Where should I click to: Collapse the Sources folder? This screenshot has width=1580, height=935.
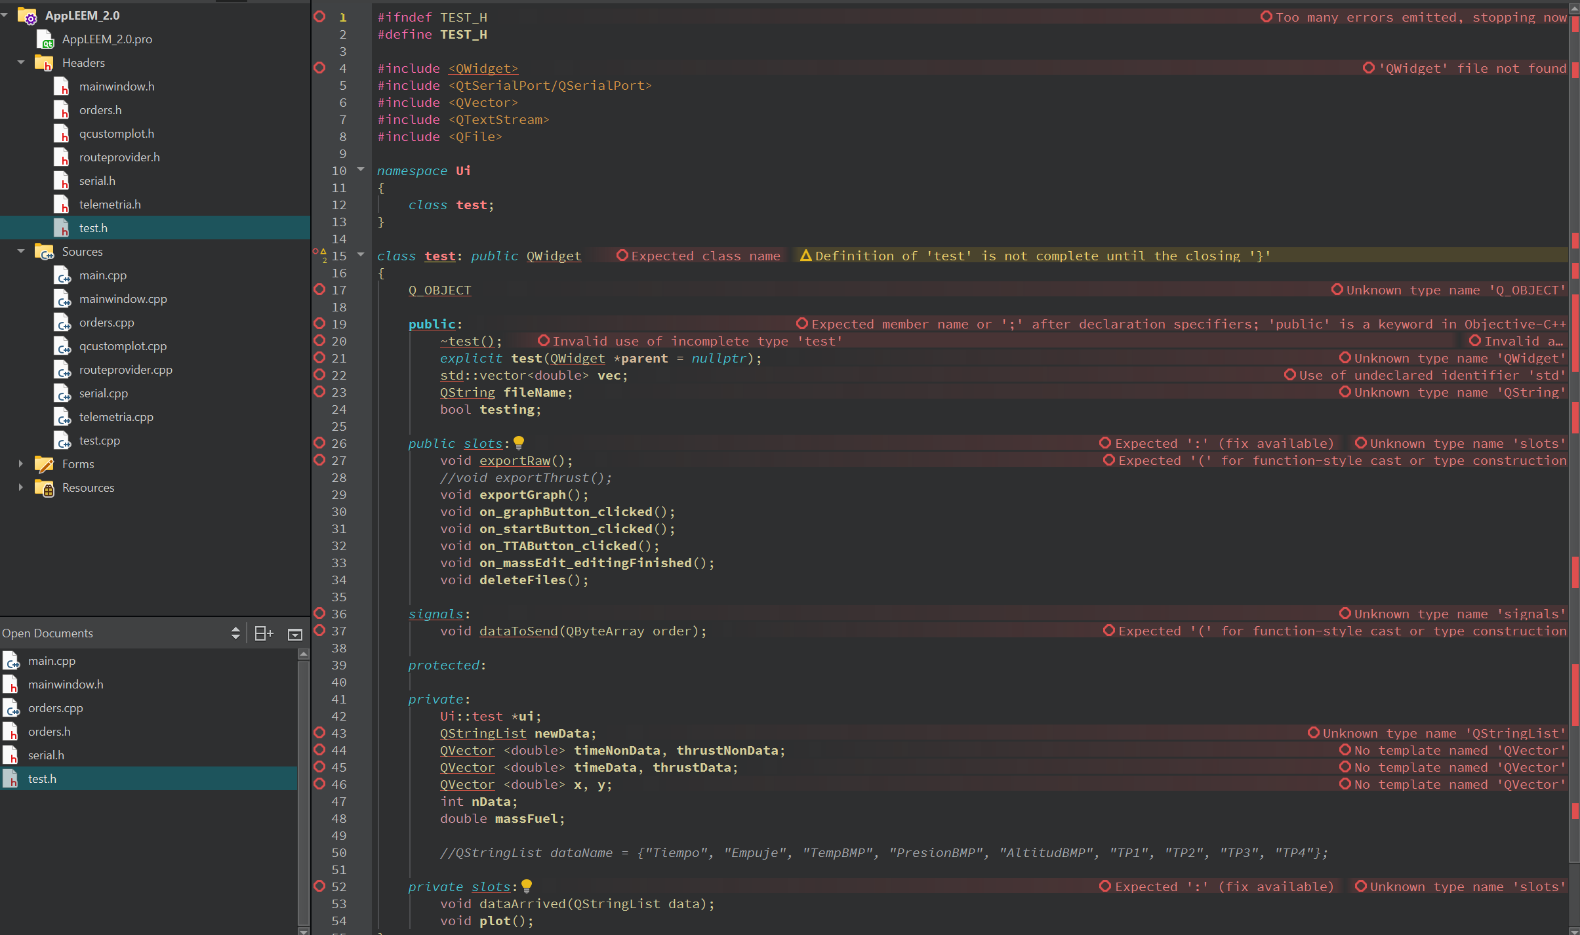[21, 251]
